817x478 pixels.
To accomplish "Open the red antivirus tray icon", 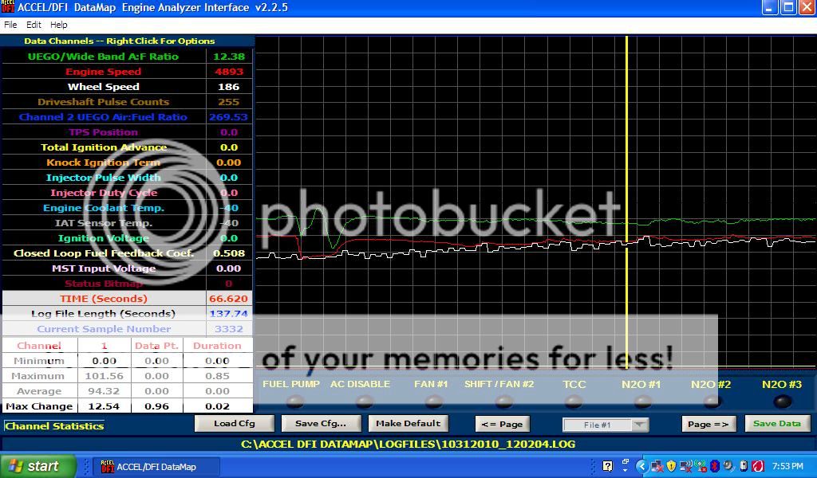I will 758,466.
